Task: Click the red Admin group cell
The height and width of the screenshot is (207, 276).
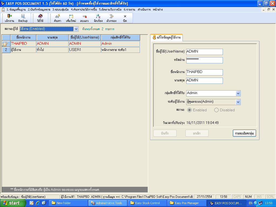Action: [120, 44]
